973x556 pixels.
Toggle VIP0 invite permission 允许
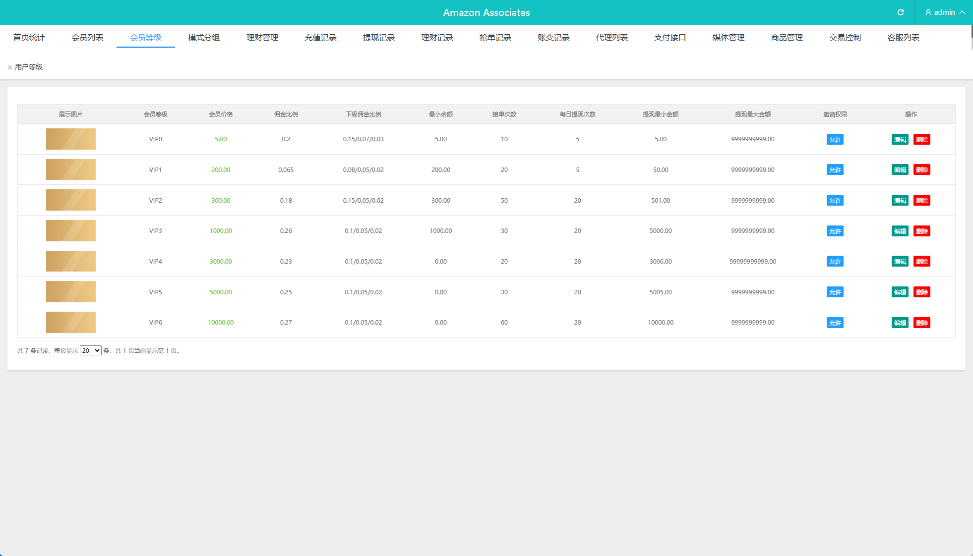(x=835, y=139)
